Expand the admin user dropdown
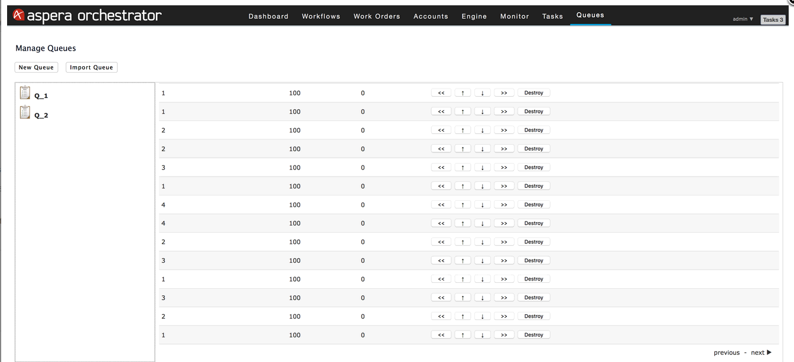Viewport: 794px width, 362px height. pyautogui.click(x=743, y=19)
